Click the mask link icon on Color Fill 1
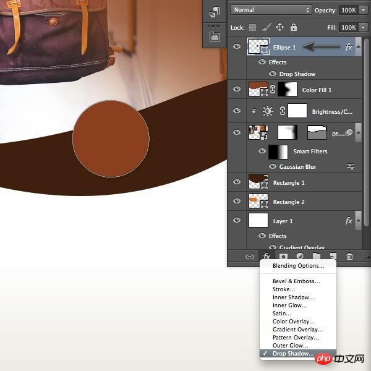 pyautogui.click(x=273, y=89)
